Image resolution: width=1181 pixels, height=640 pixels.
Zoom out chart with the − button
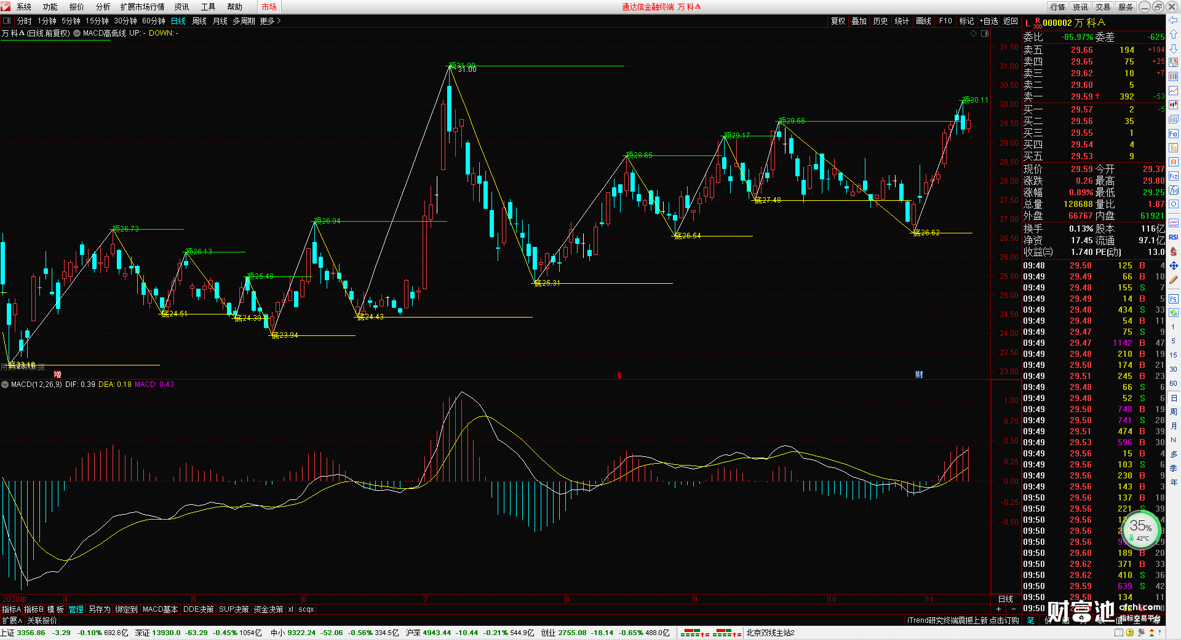[x=1014, y=609]
